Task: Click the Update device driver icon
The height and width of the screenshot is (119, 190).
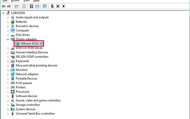Action: click(x=52, y=6)
